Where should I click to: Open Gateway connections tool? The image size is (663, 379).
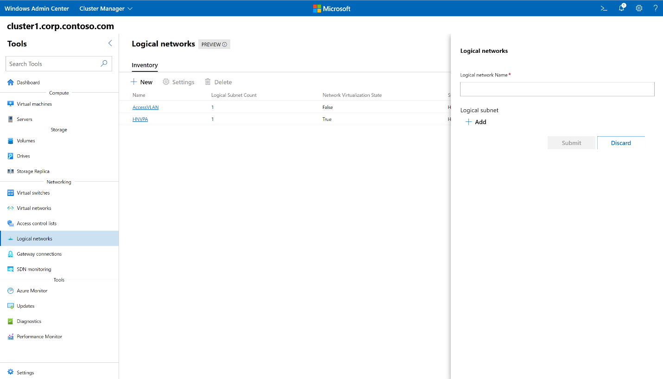(x=59, y=254)
